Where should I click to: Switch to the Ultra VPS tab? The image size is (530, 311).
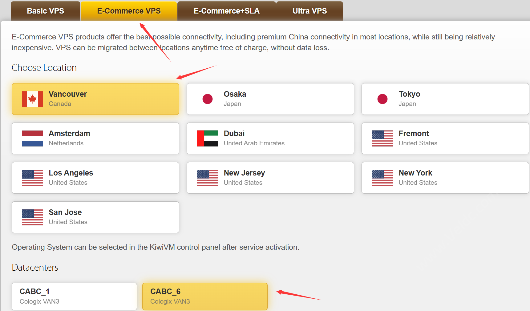coord(310,11)
